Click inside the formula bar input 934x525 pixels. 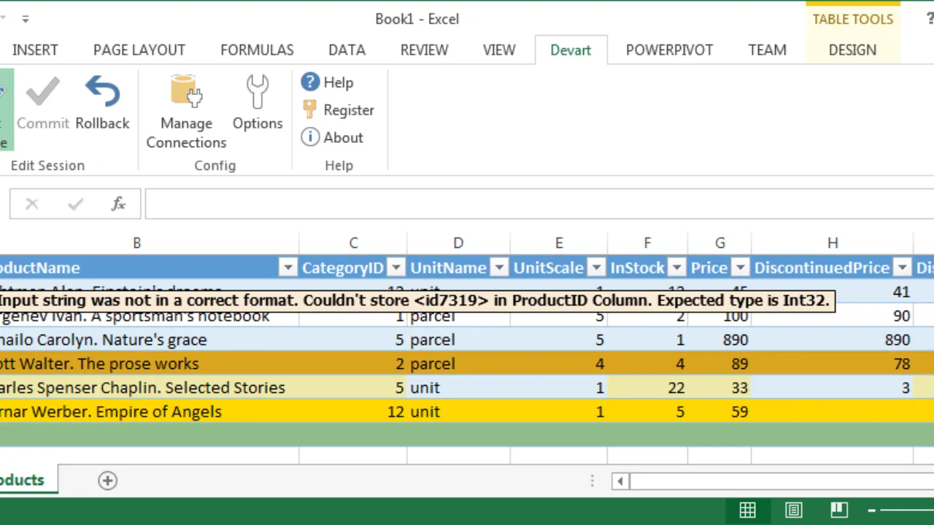coord(539,204)
